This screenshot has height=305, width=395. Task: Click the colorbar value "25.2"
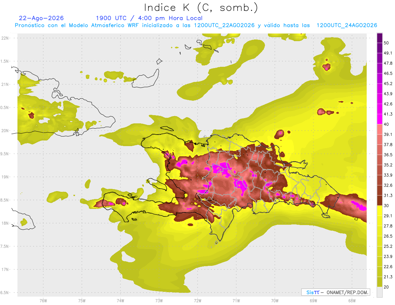[x=388, y=246]
